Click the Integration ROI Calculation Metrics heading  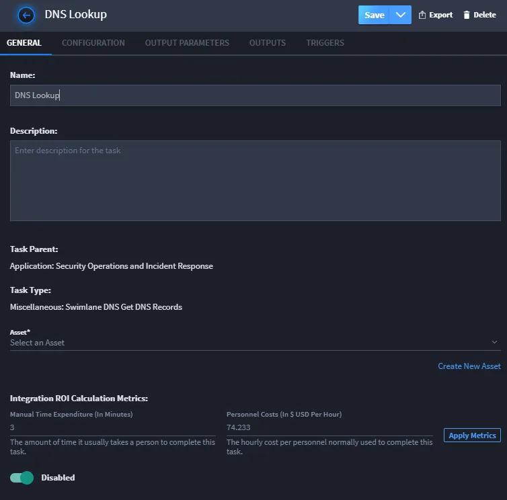[79, 399]
